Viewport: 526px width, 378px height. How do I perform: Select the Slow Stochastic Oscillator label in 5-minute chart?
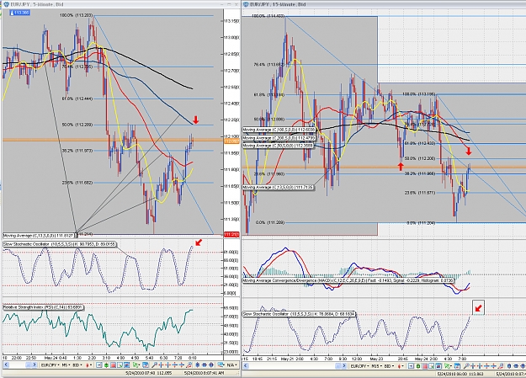pyautogui.click(x=60, y=244)
